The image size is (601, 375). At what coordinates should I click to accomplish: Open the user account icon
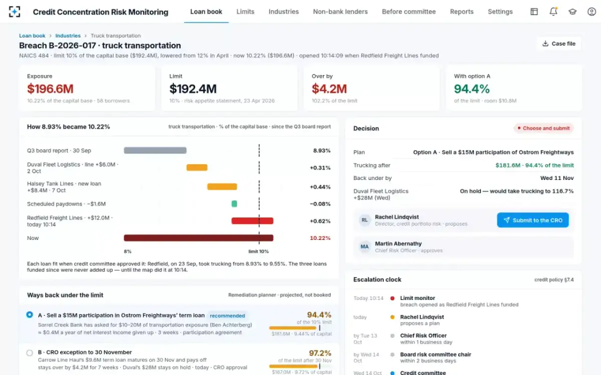591,11
